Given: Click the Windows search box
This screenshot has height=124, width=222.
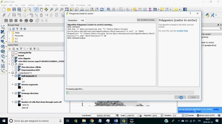Looking at the screenshot, I should (36, 121).
